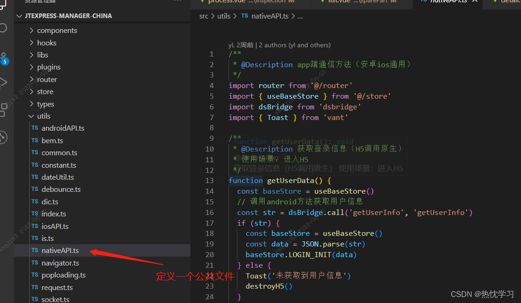Image resolution: width=521 pixels, height=303 pixels.
Task: Expand the types folder
Action: tap(32, 104)
